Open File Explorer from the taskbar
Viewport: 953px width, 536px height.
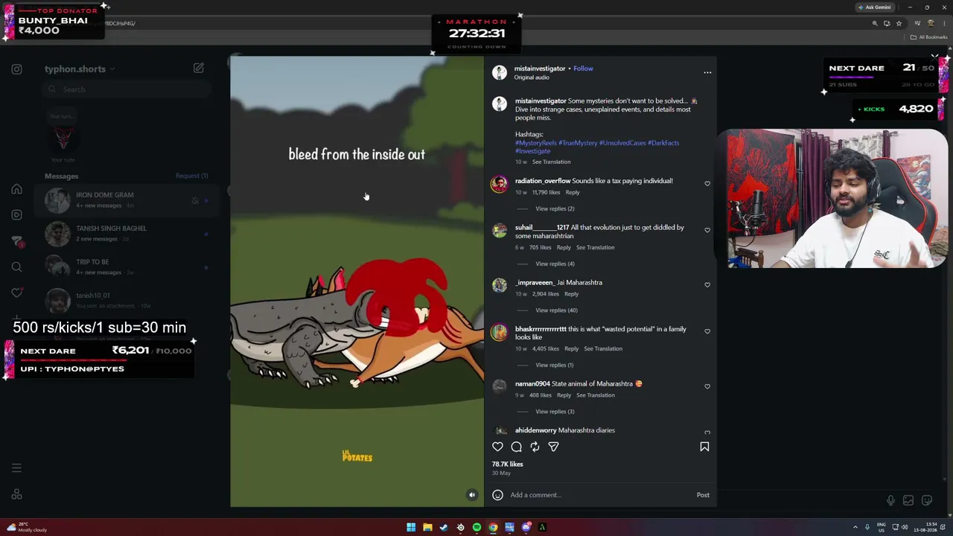(x=427, y=527)
